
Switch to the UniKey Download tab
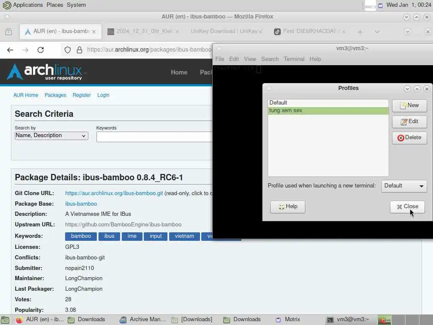tap(224, 31)
